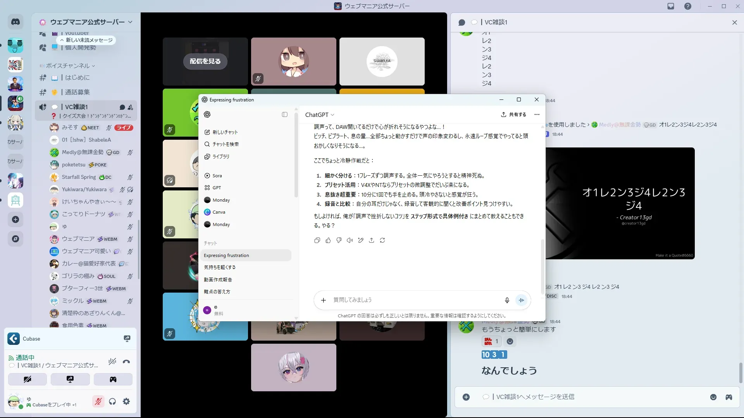Image resolution: width=744 pixels, height=418 pixels.
Task: Toggle camera on in voice panel
Action: coord(28,379)
